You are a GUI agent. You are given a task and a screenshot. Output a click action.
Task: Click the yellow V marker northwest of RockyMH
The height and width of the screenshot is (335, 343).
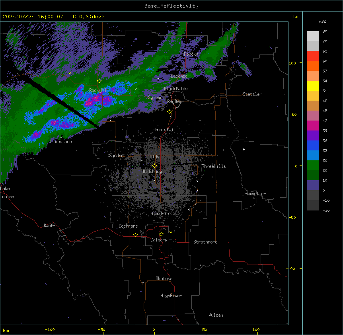click(x=70, y=73)
